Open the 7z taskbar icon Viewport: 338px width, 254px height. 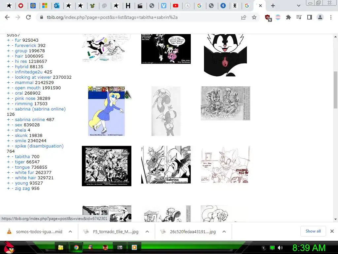click(119, 247)
